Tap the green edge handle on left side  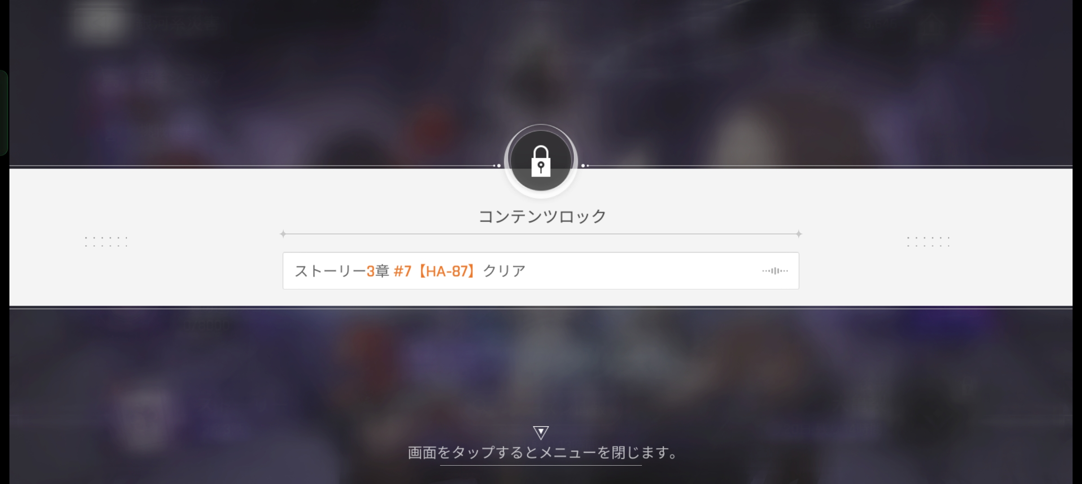click(x=4, y=112)
